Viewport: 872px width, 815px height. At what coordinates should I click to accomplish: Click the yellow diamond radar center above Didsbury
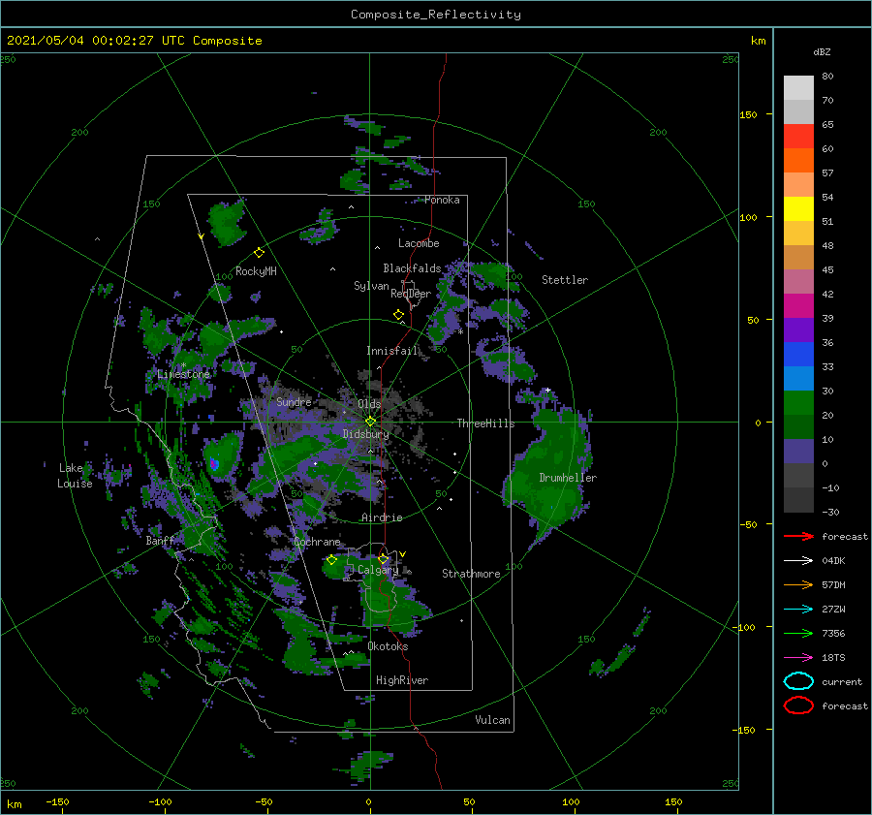point(370,422)
